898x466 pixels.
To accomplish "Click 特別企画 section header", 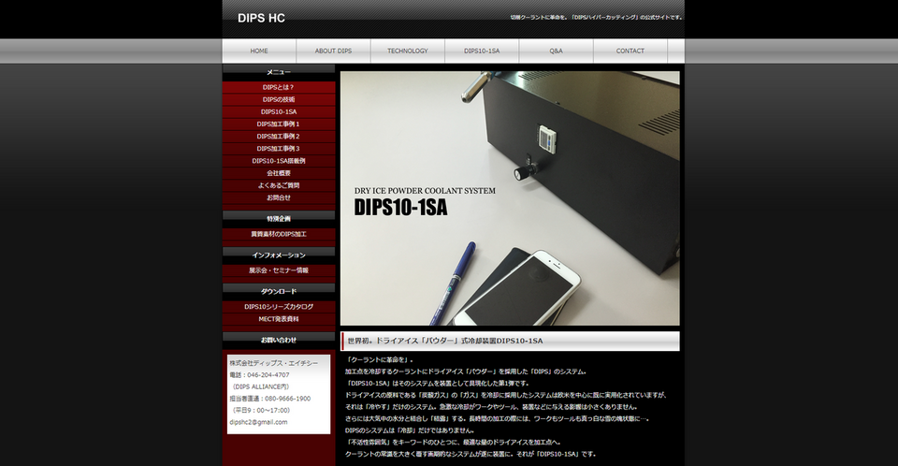I will [x=279, y=219].
